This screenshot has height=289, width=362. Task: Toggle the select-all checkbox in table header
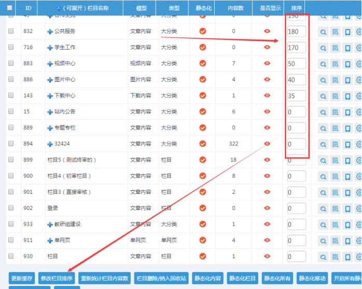pos(10,8)
